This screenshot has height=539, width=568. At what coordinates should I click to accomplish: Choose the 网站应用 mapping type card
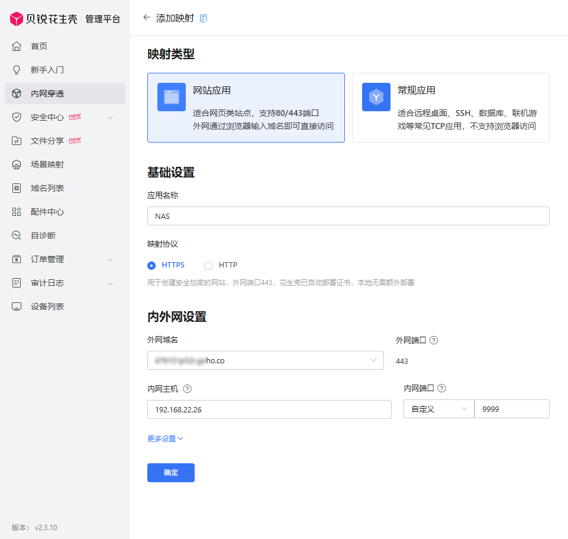(x=246, y=108)
